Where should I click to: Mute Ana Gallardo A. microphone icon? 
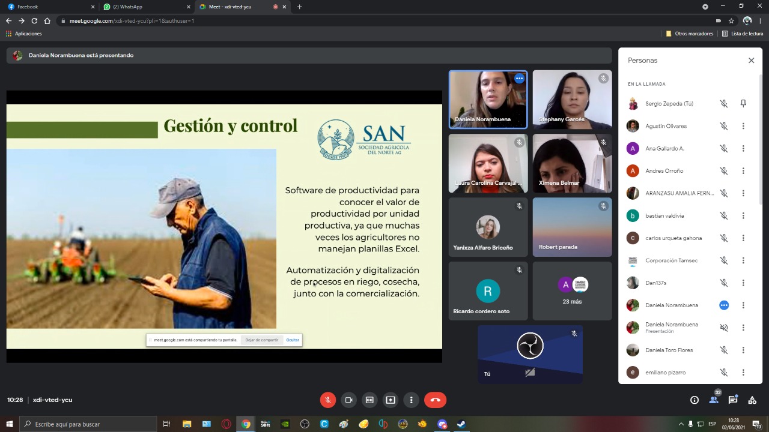click(724, 149)
